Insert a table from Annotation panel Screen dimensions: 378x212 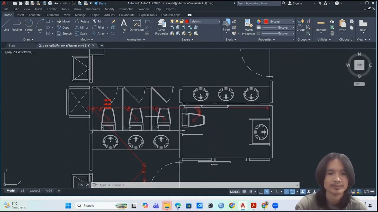[147, 34]
